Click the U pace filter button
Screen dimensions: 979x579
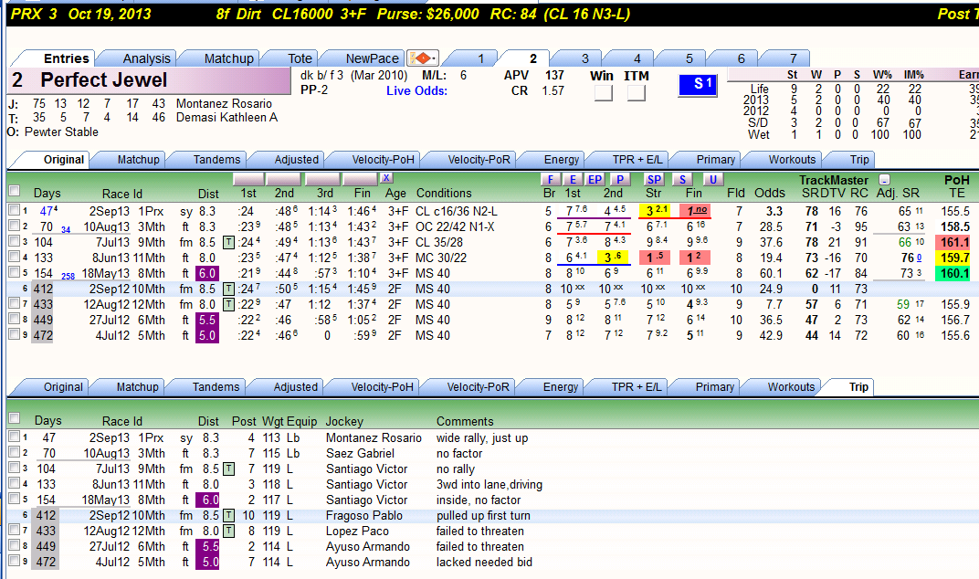[x=712, y=179]
